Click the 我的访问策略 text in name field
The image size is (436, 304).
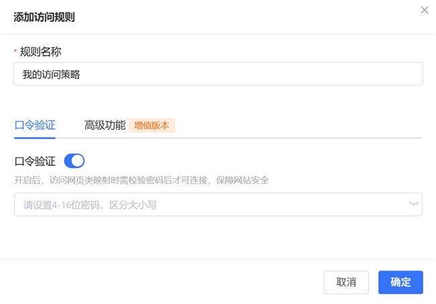point(51,74)
